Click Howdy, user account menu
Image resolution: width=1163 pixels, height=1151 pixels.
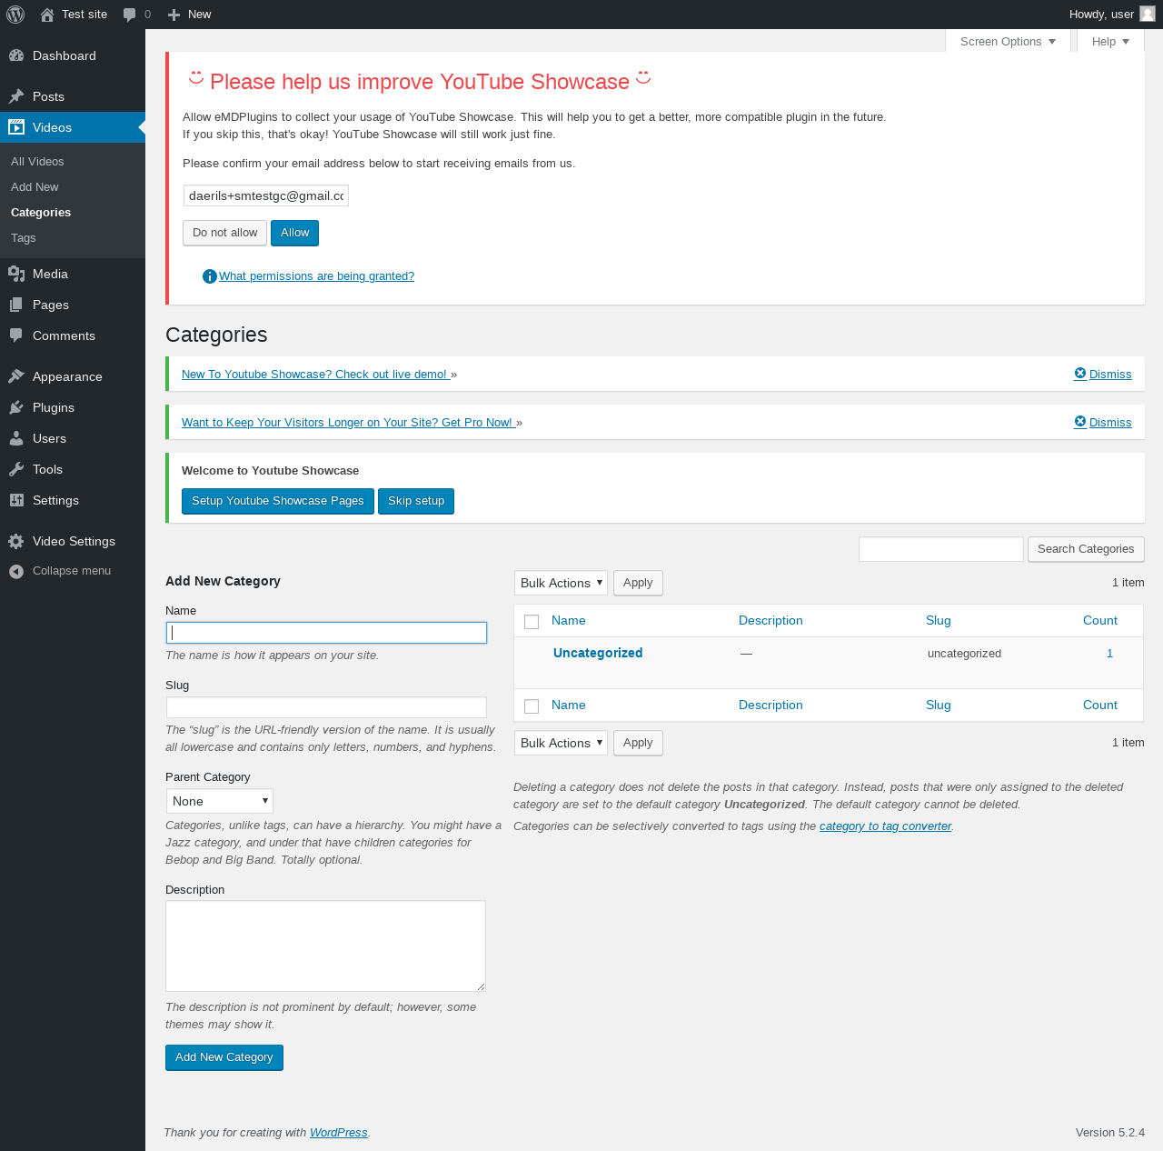1111,15
